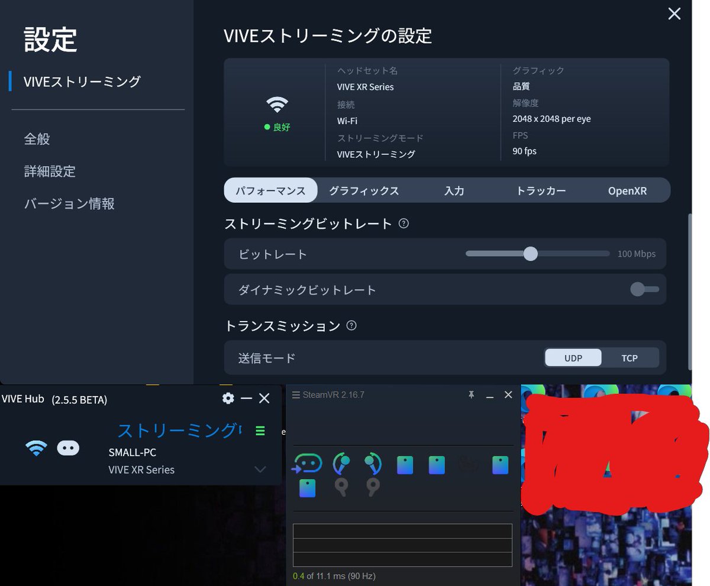Click the VIVEストリーミング value under ストリーミングモード
The width and height of the screenshot is (710, 586).
376,154
